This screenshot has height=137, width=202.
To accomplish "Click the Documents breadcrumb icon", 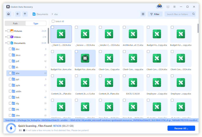I will point(34,14).
